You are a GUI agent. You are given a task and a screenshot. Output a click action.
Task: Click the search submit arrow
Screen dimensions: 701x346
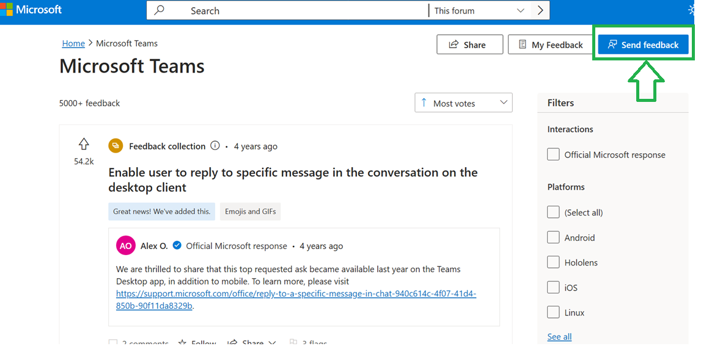[x=540, y=10]
